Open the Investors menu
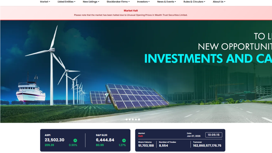Viewport: 272px width, 153px height. point(143,2)
